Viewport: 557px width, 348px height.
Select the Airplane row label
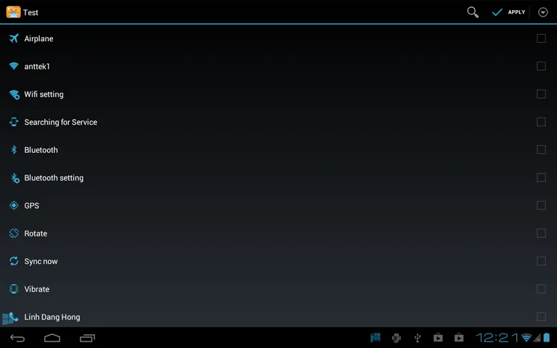[x=38, y=38]
